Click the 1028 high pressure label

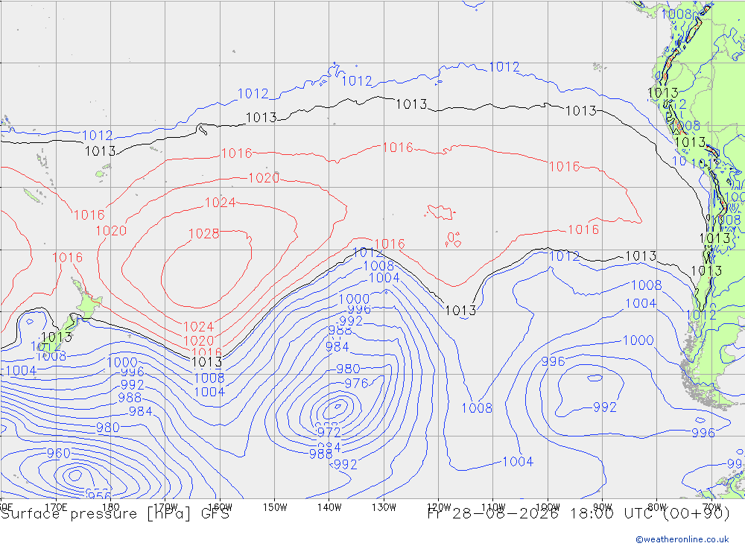(204, 234)
